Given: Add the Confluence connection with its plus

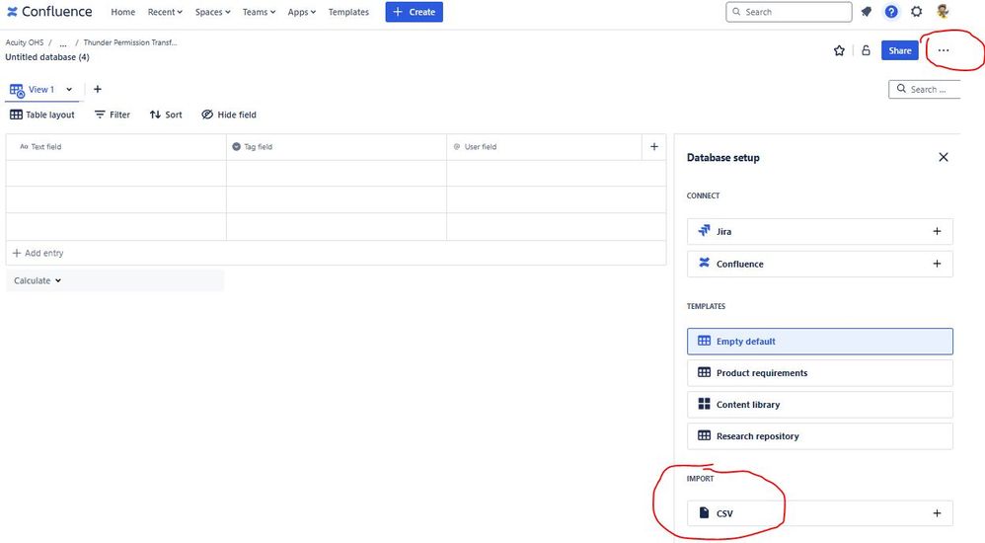Looking at the screenshot, I should 937,264.
